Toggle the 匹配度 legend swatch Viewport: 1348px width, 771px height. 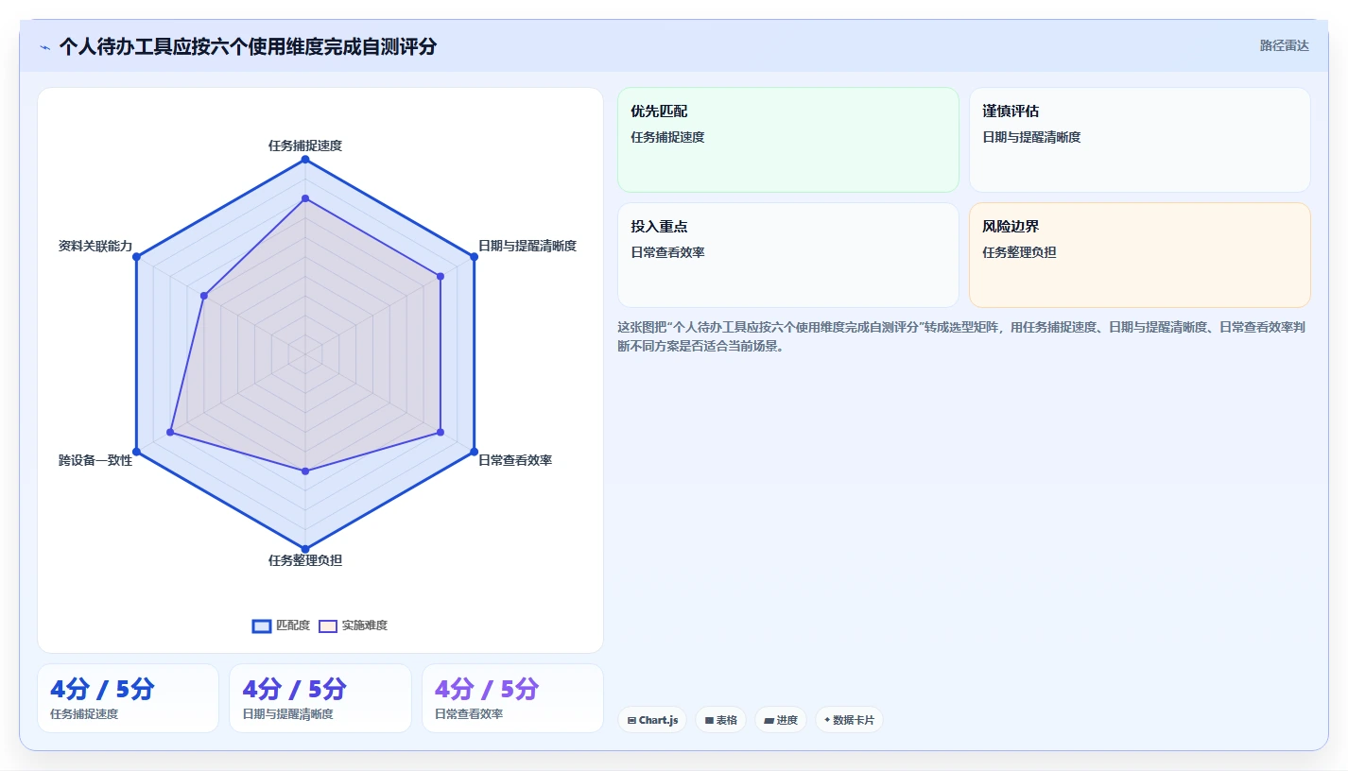tap(262, 625)
